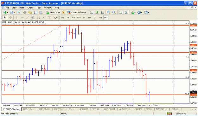Show the Market Watch window icon
The height and width of the screenshot is (116, 198).
click(x=19, y=12)
